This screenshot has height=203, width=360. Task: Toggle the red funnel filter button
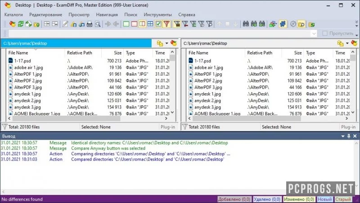click(166, 24)
